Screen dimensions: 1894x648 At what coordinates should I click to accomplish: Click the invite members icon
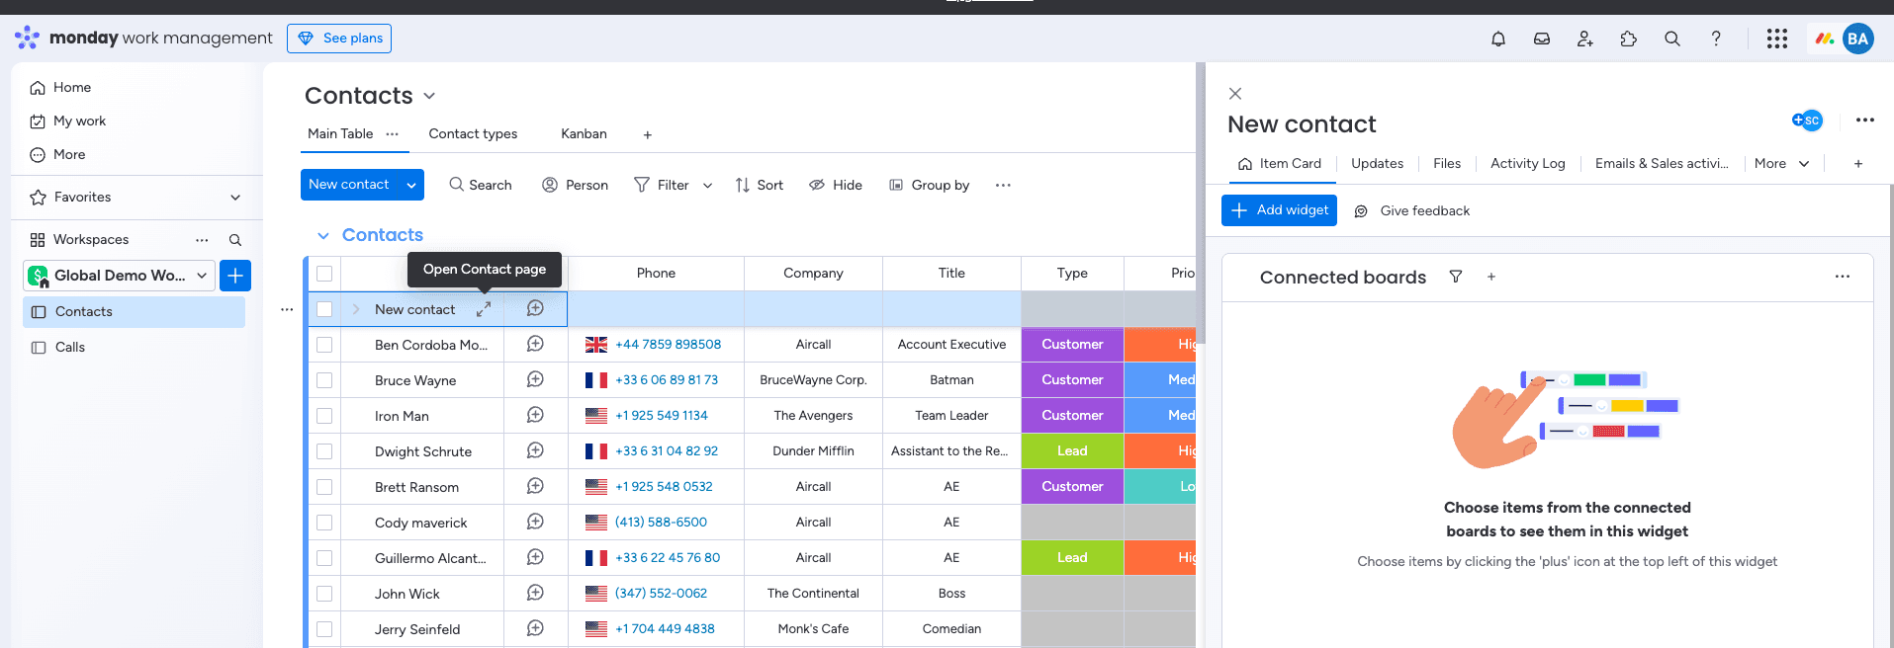point(1585,39)
